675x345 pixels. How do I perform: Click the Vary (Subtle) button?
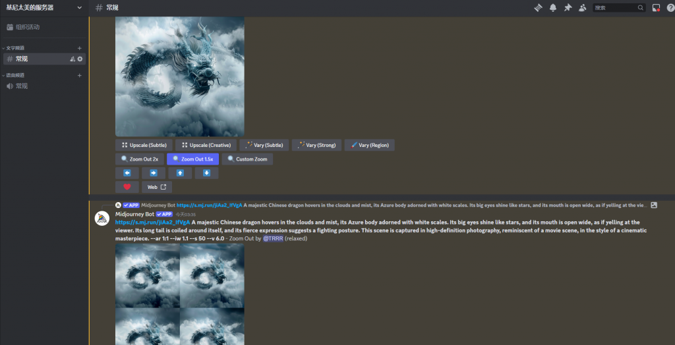pyautogui.click(x=264, y=145)
